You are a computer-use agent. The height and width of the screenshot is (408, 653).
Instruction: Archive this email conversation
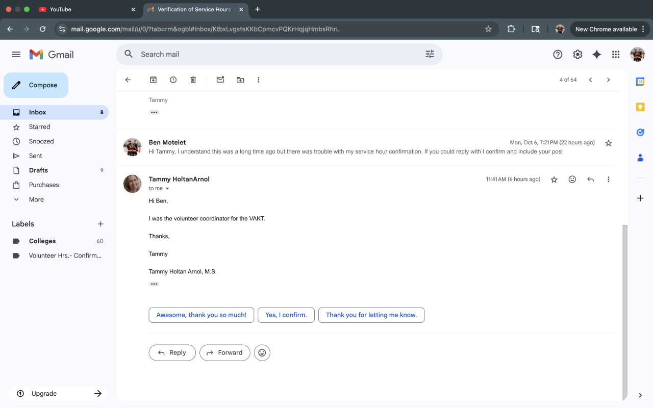point(153,80)
